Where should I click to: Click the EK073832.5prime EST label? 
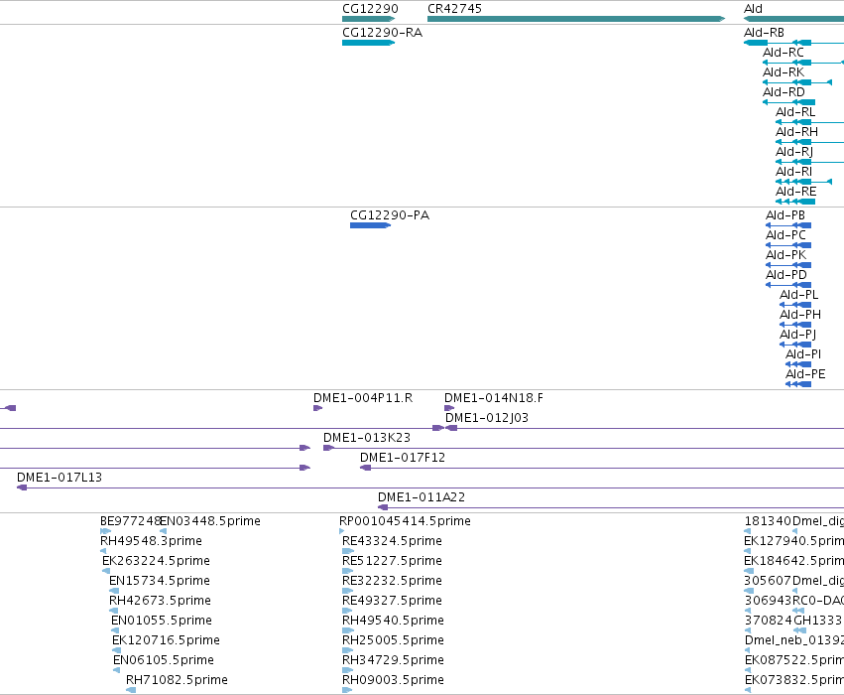tap(794, 680)
